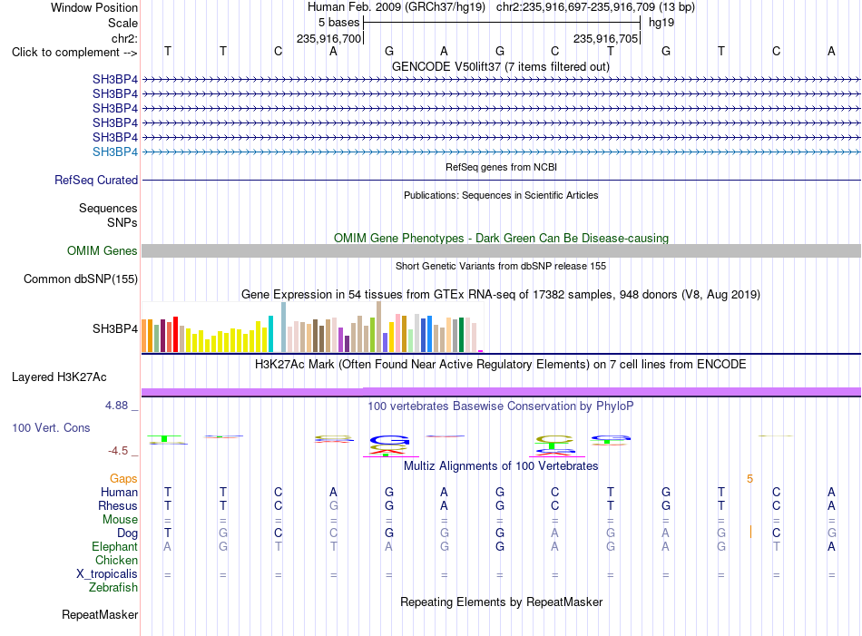
Task: Click the Chicken species label
Action: [116, 560]
